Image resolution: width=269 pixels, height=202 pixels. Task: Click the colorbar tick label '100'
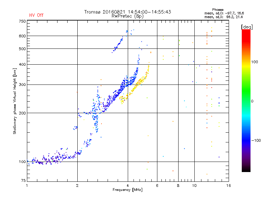click(x=255, y=62)
